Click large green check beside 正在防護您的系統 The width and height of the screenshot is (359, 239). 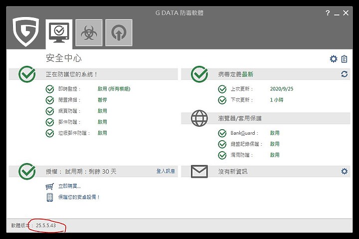(27, 74)
